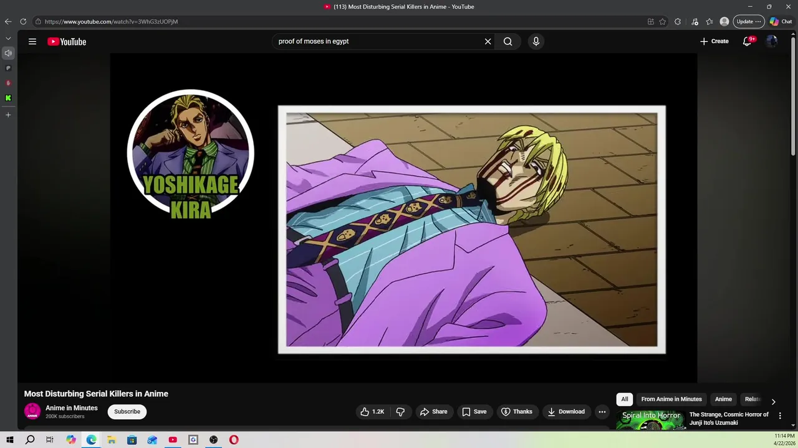Screen dimensions: 798x448
Task: Open Opera browser from taskbar
Action: [x=234, y=440]
